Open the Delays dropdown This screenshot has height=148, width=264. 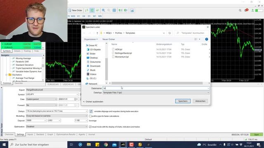pyautogui.click(x=57, y=111)
